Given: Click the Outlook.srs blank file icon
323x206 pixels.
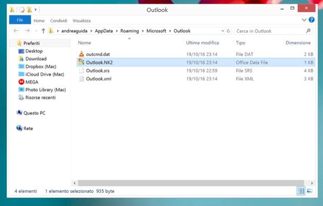Looking at the screenshot, I should (82, 71).
